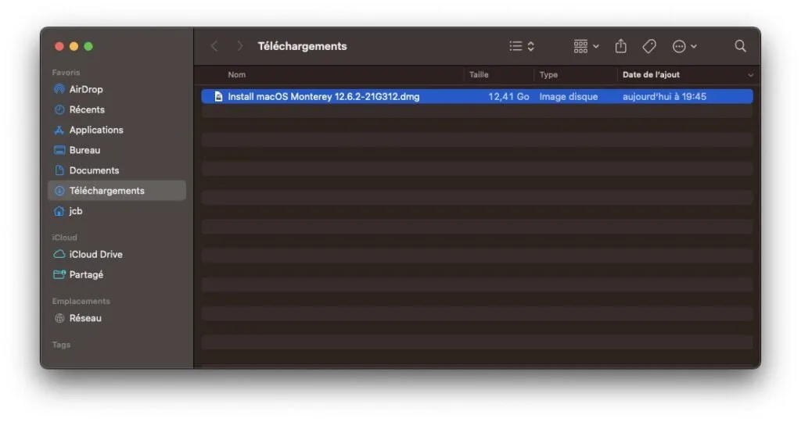This screenshot has height=422, width=801.
Task: Click the 12,41 Go size cell
Action: click(508, 96)
